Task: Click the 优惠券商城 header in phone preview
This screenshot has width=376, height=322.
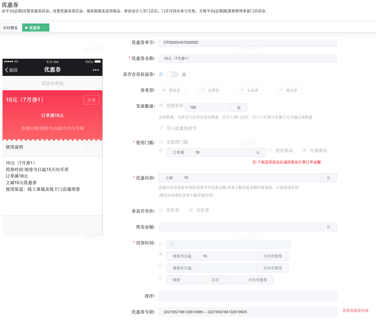Action: [52, 83]
